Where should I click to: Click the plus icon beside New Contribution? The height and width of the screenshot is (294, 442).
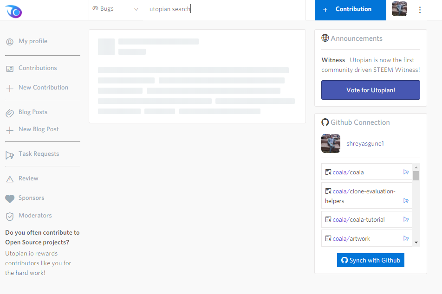click(x=10, y=89)
